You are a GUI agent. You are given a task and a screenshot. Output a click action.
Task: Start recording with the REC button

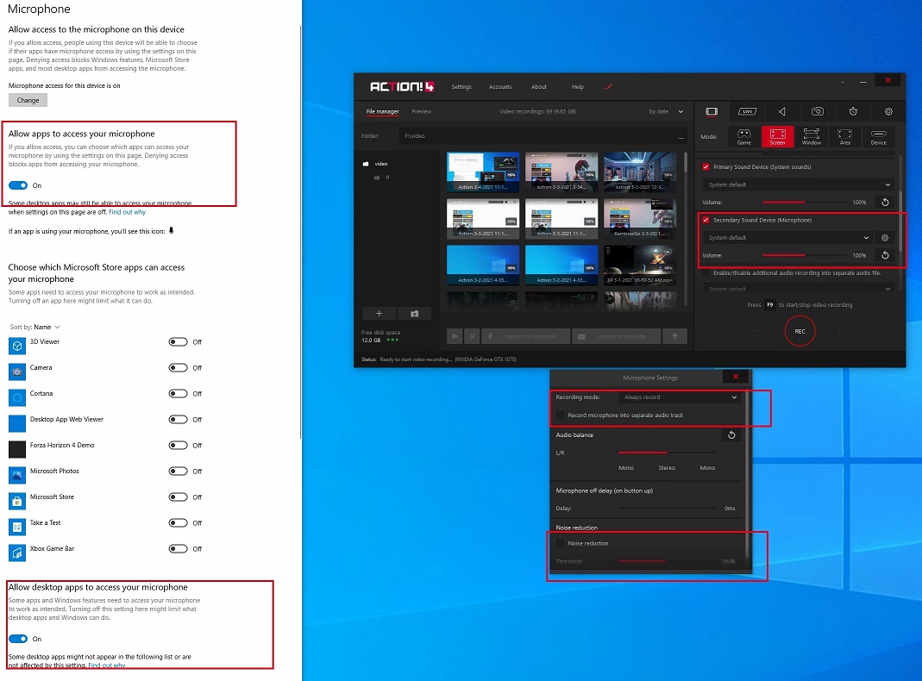click(800, 331)
